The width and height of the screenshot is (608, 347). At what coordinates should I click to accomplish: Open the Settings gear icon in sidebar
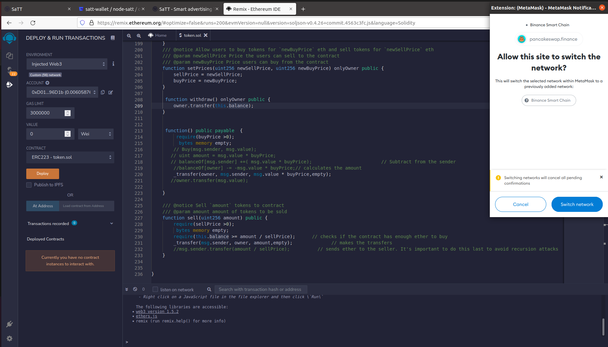[10, 338]
